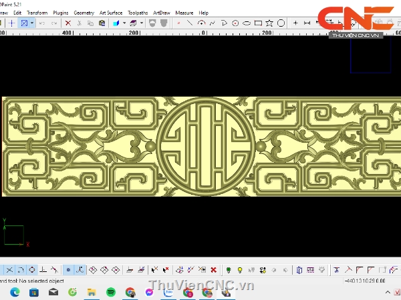Click the flat plane layer icon
The width and height of the screenshot is (401, 300).
click(x=130, y=270)
